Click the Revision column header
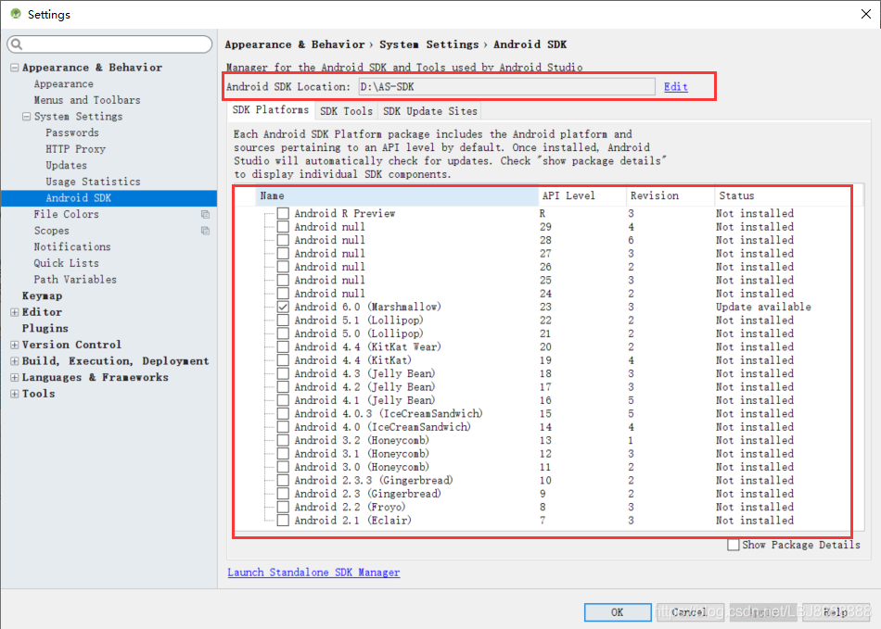 [x=670, y=195]
